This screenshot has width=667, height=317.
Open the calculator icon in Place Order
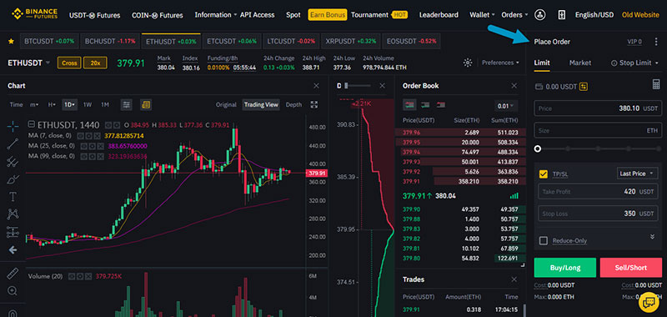[656, 83]
